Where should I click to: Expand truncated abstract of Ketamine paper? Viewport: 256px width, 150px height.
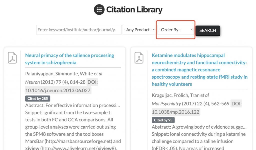pyautogui.click(x=199, y=127)
